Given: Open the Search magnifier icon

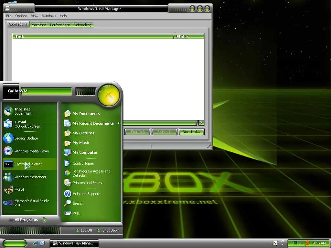Looking at the screenshot, I should coord(68,203).
